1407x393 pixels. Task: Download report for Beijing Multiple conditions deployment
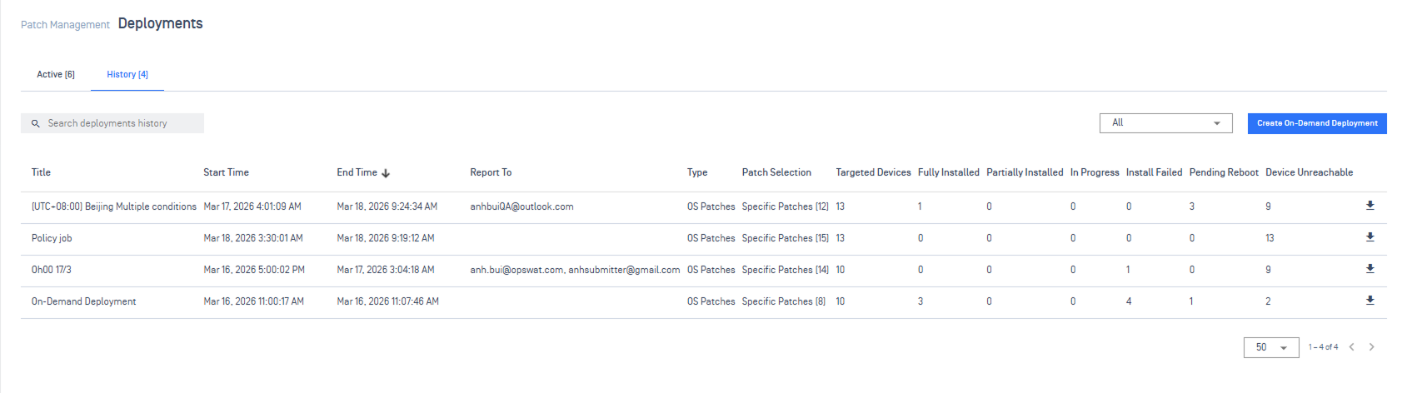pos(1370,206)
